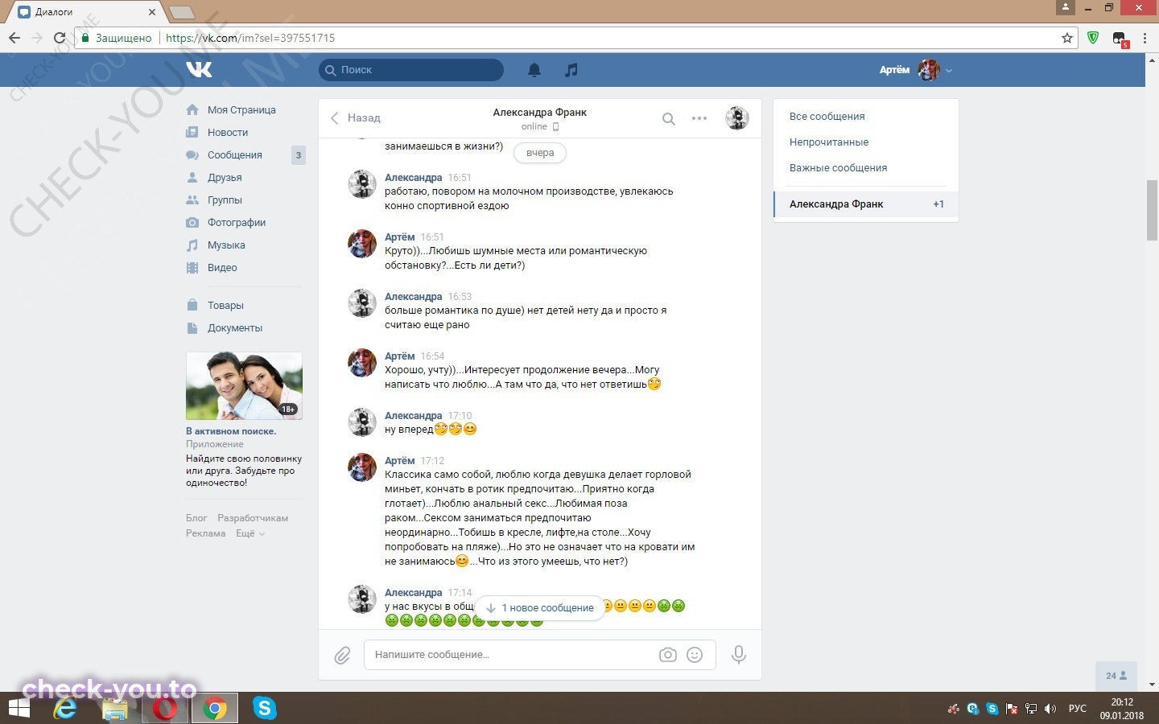
Task: Open Разработчикам footer link
Action: point(253,518)
